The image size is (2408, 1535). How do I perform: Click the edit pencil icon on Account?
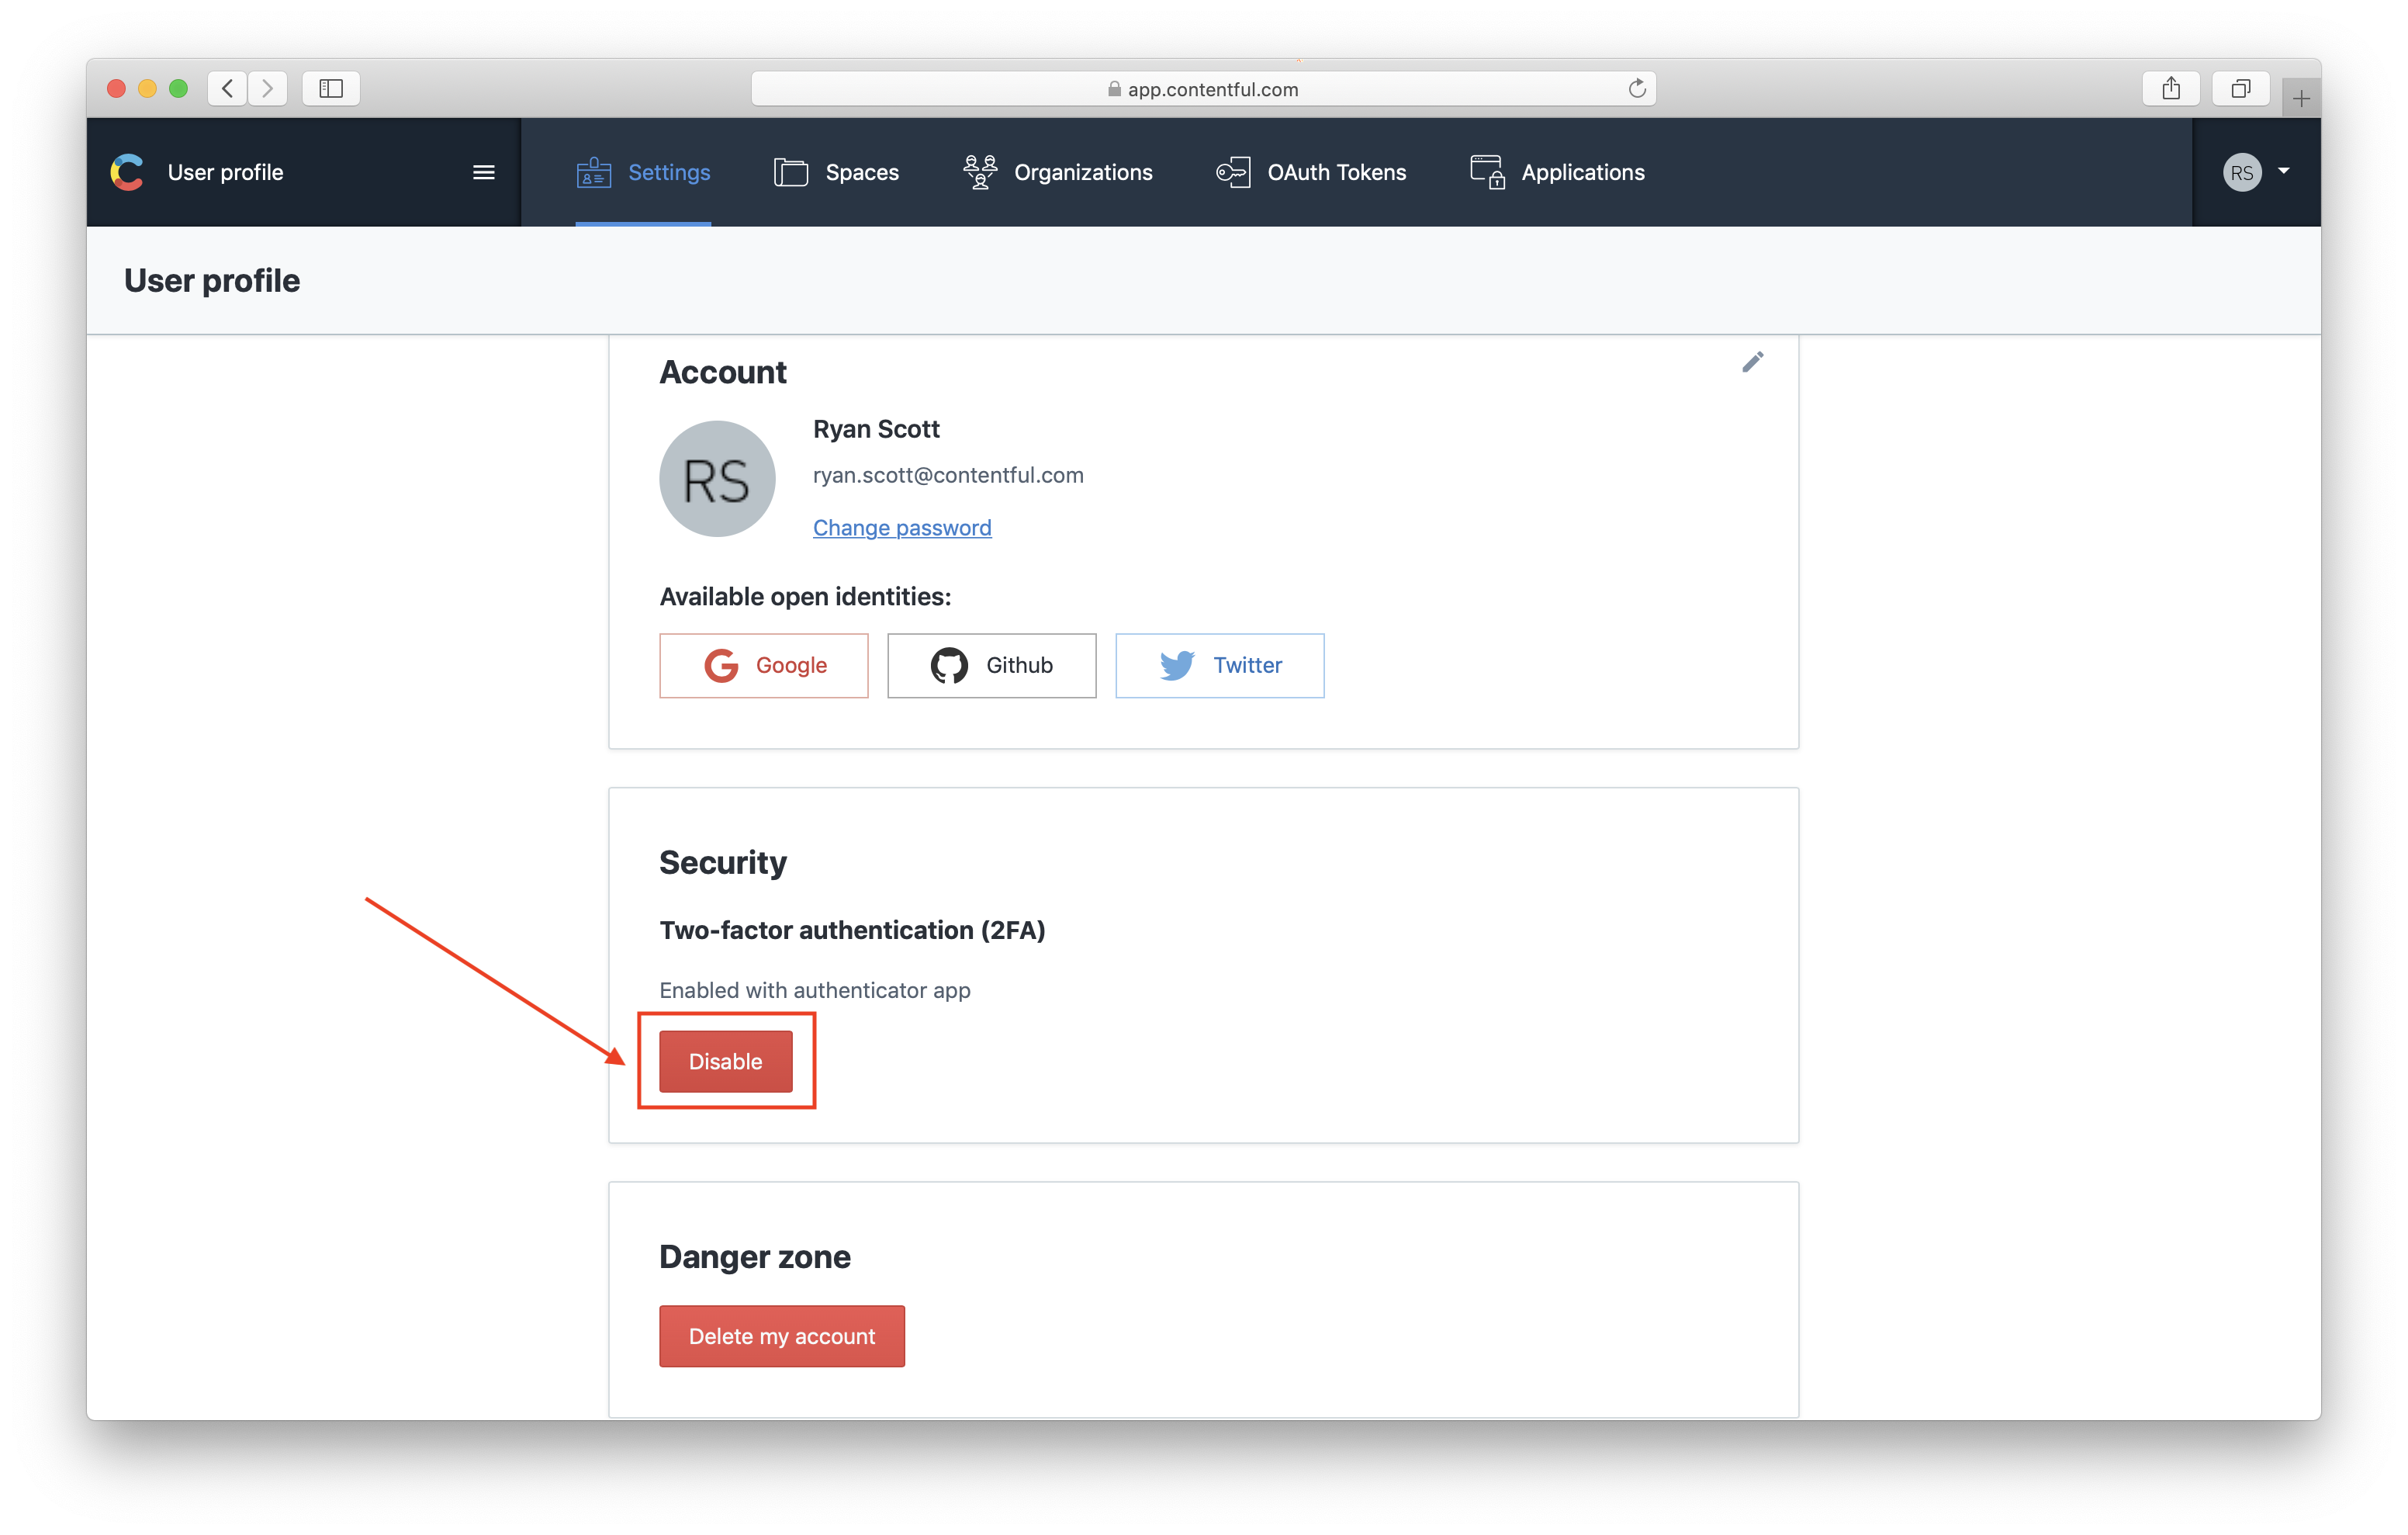click(x=1753, y=362)
